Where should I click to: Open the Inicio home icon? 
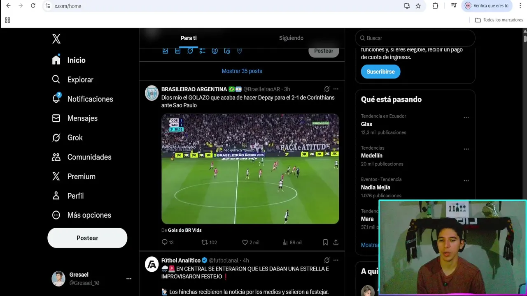tap(56, 60)
